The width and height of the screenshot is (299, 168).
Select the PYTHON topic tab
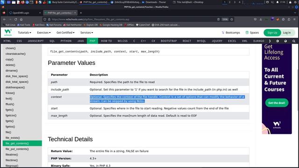click(66, 41)
